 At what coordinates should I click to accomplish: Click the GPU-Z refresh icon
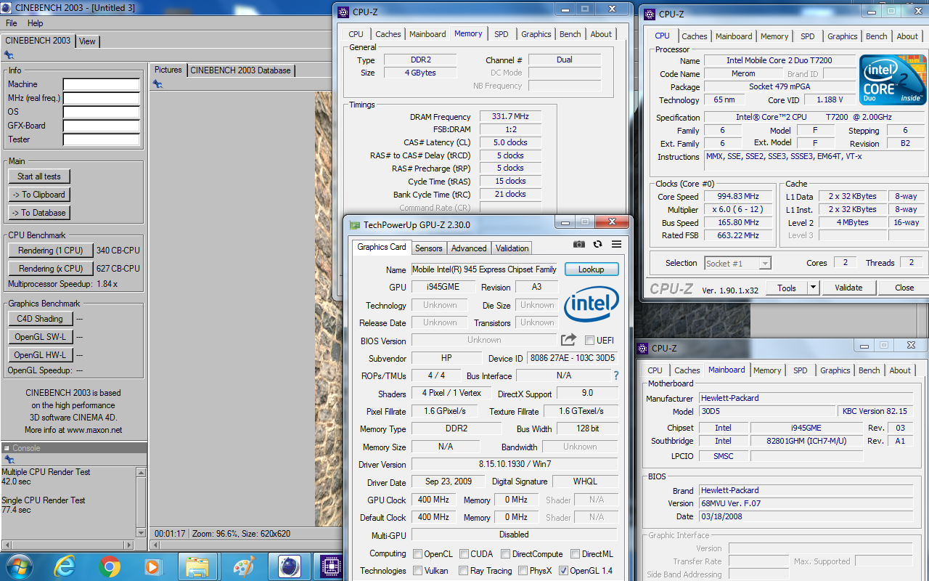[597, 245]
